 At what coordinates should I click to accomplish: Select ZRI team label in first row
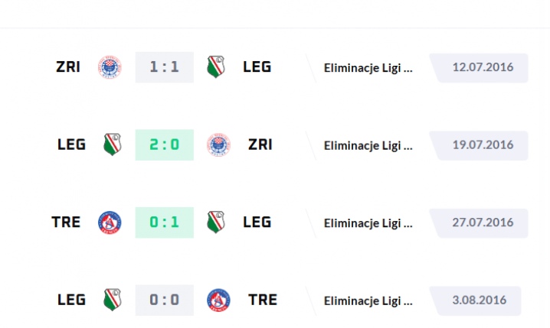coord(68,67)
